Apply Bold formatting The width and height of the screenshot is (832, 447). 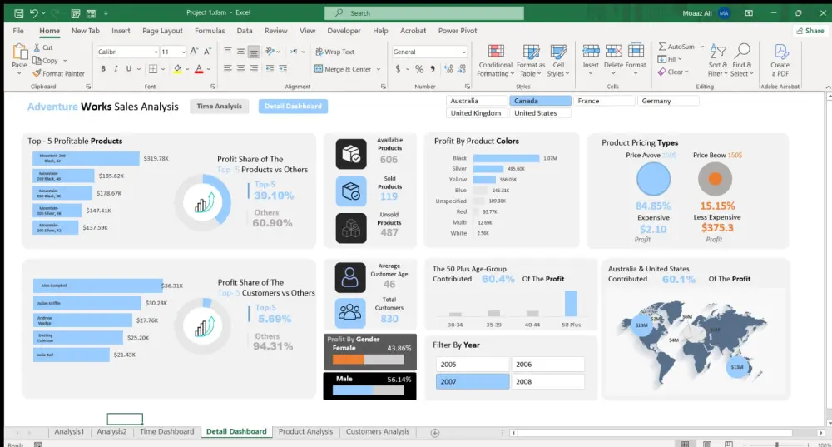point(103,69)
